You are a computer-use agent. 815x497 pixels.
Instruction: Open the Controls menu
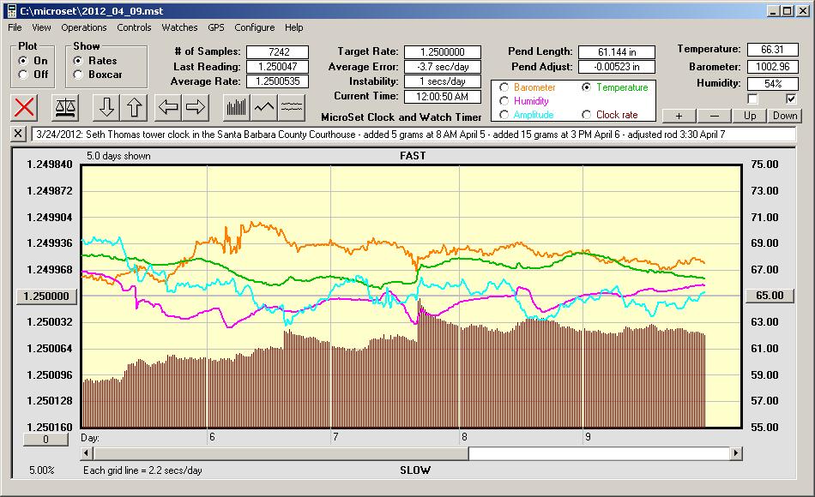[x=134, y=27]
